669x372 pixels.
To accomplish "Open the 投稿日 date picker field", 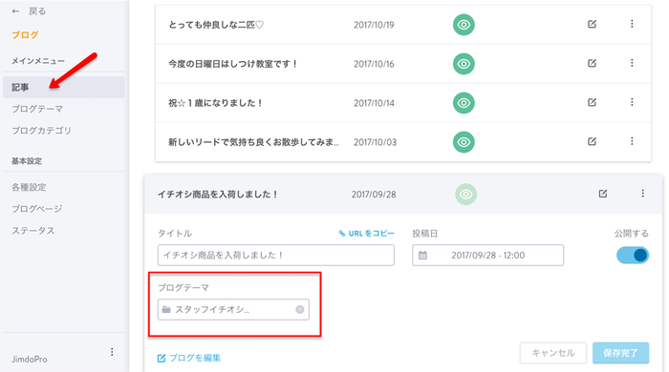I will [487, 256].
